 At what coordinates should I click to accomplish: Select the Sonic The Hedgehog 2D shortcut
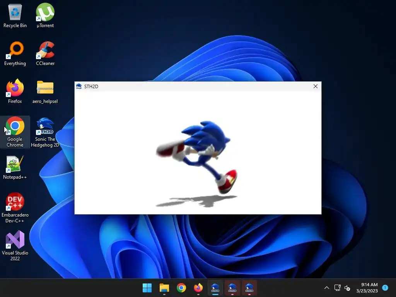coord(45,132)
